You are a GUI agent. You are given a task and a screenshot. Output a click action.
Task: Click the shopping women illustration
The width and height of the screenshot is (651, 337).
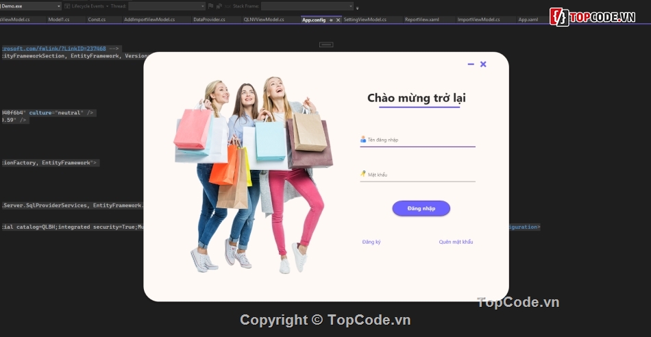click(254, 175)
